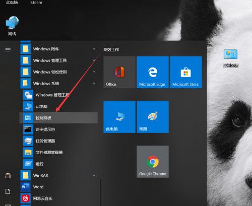Select the 控制面板 text entry
This screenshot has height=206, width=252.
(43, 118)
